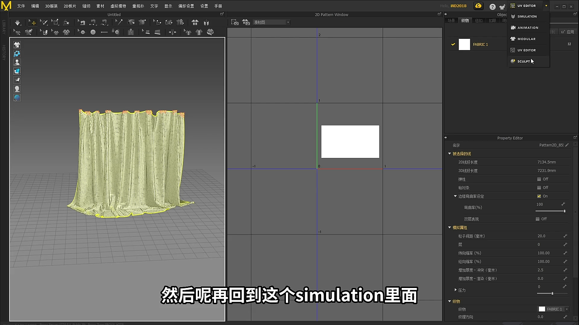Viewport: 579px width, 325px height.
Task: Toggle Show Garment in the 3D viewport sidebar
Action: [x=17, y=44]
